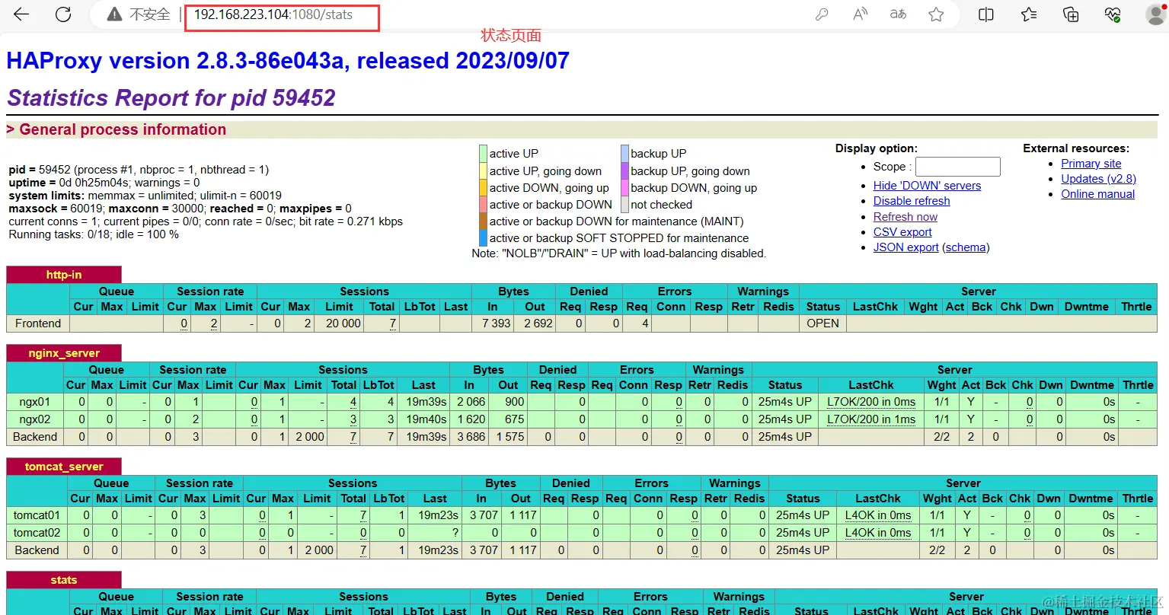Open the saved passwords key icon
The image size is (1169, 615).
pos(822,14)
